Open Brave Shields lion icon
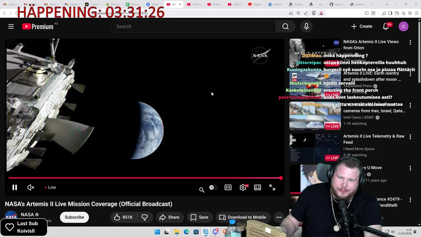 (x=313, y=13)
